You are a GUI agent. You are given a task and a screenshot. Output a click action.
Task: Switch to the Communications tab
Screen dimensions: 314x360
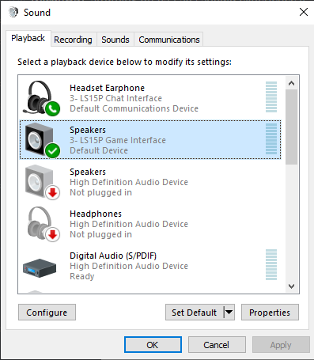(x=169, y=40)
